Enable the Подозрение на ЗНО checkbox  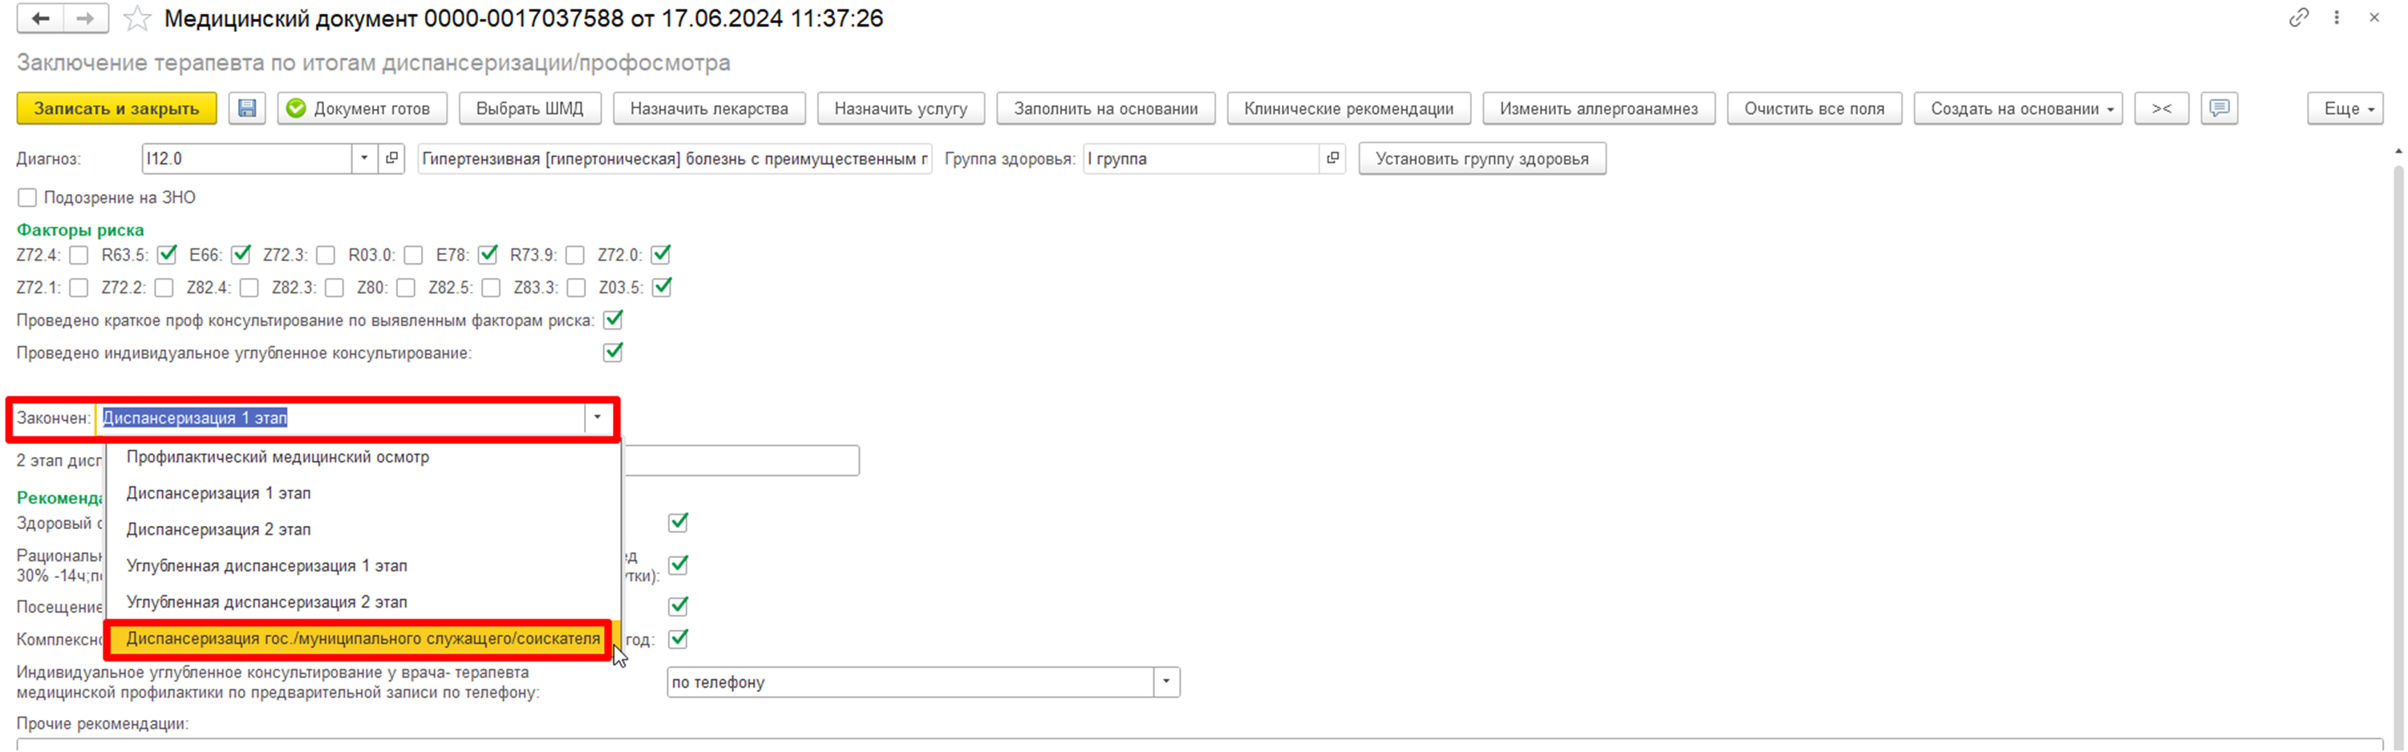[28, 198]
